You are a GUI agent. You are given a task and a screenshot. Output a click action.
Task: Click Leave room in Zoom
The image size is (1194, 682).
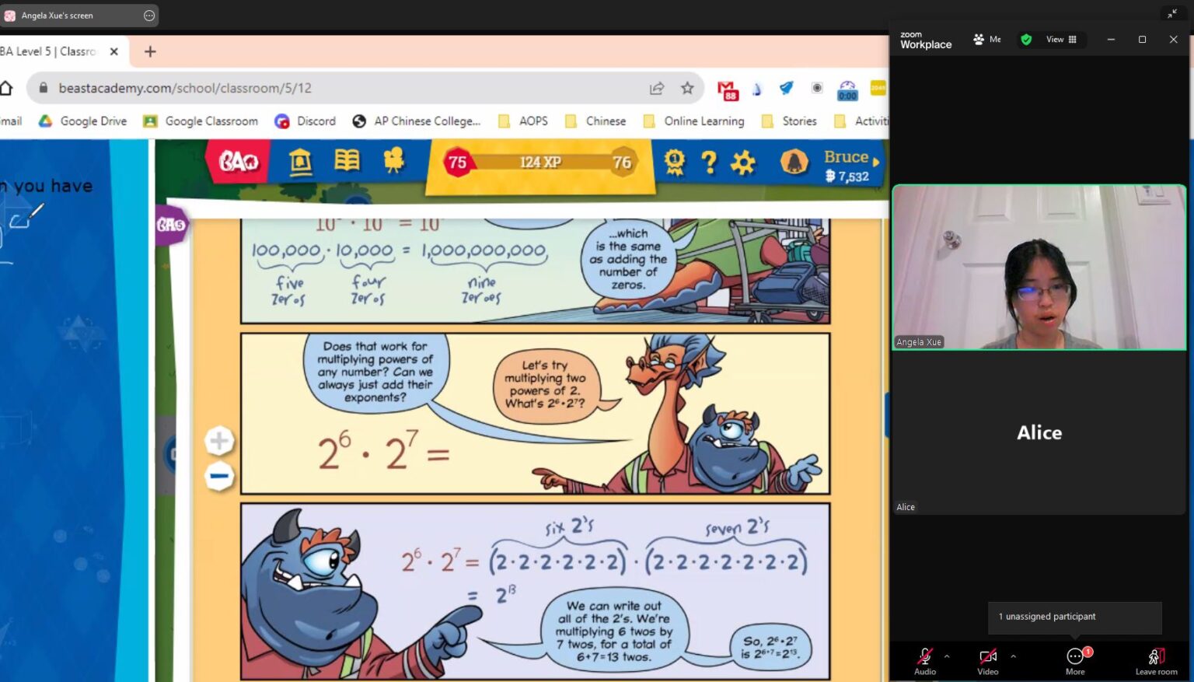click(1156, 661)
